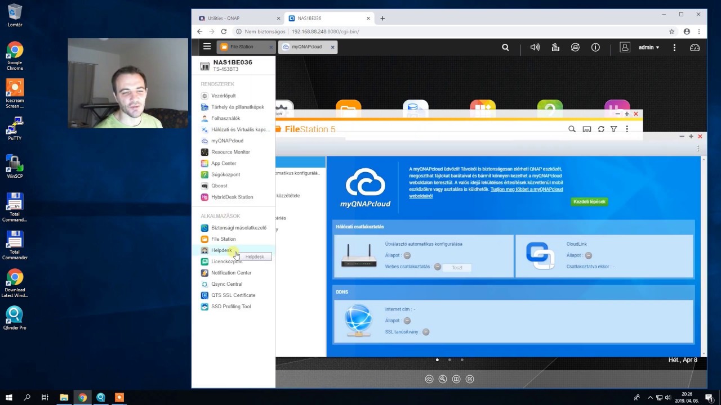
Task: Search in the File Station window
Action: tap(572, 129)
